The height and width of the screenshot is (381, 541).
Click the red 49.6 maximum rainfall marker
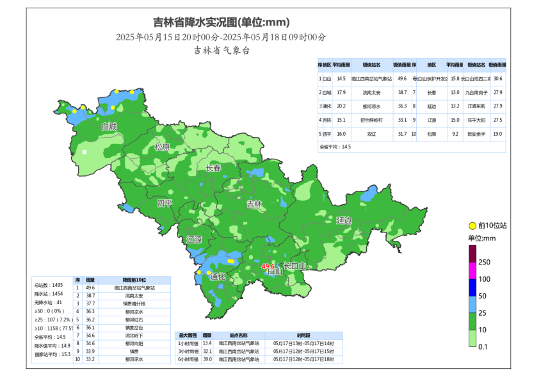click(x=268, y=266)
